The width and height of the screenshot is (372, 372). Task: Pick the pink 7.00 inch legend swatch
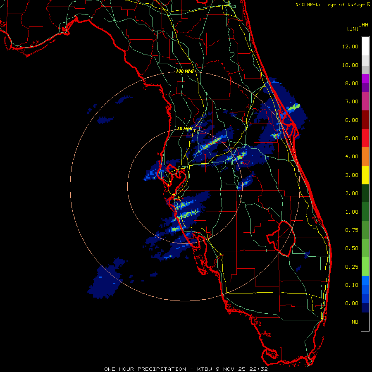point(365,101)
